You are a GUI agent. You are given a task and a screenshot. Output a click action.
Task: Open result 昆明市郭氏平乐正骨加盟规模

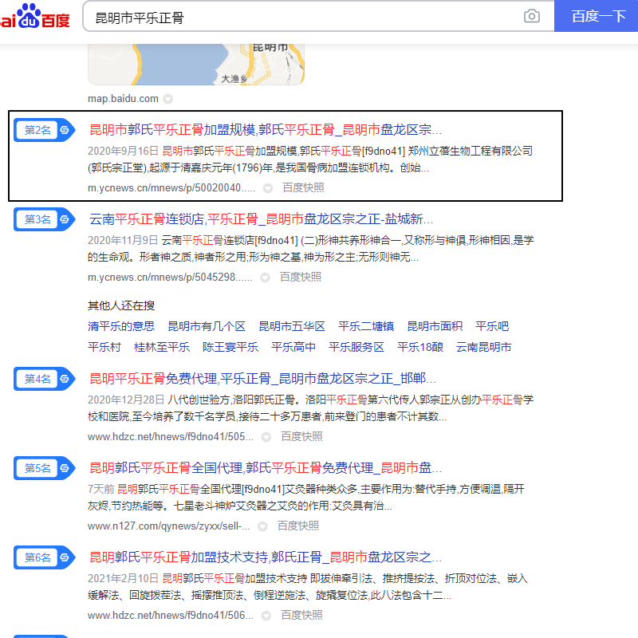coord(266,130)
